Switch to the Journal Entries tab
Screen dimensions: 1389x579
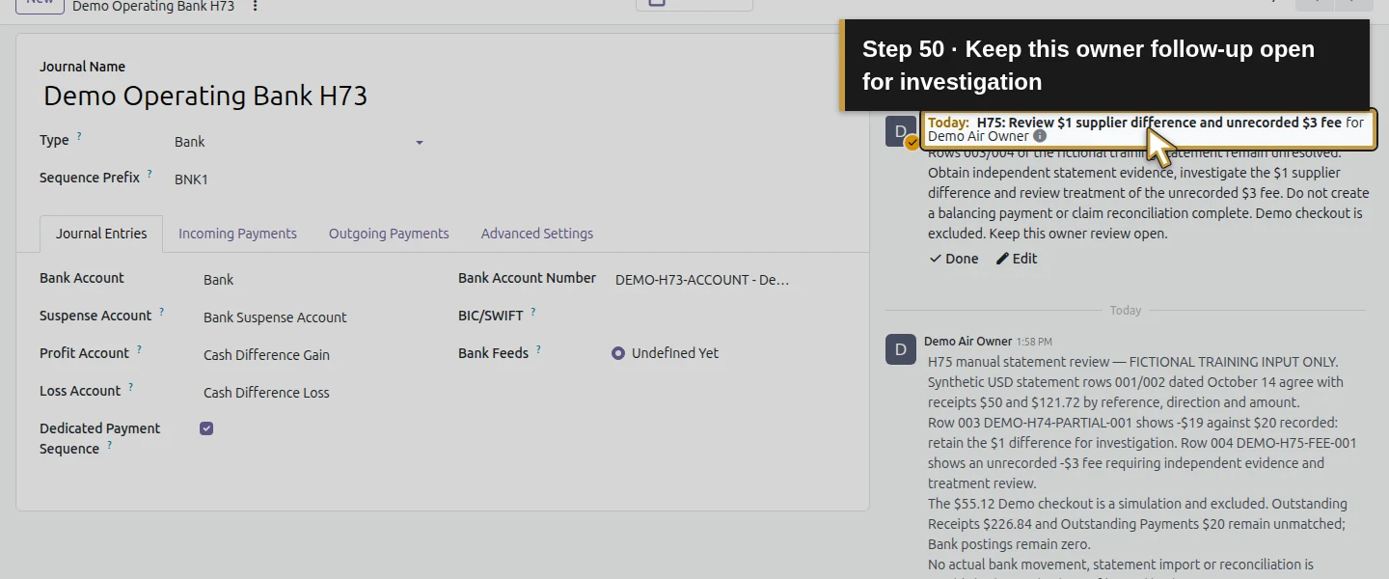101,234
